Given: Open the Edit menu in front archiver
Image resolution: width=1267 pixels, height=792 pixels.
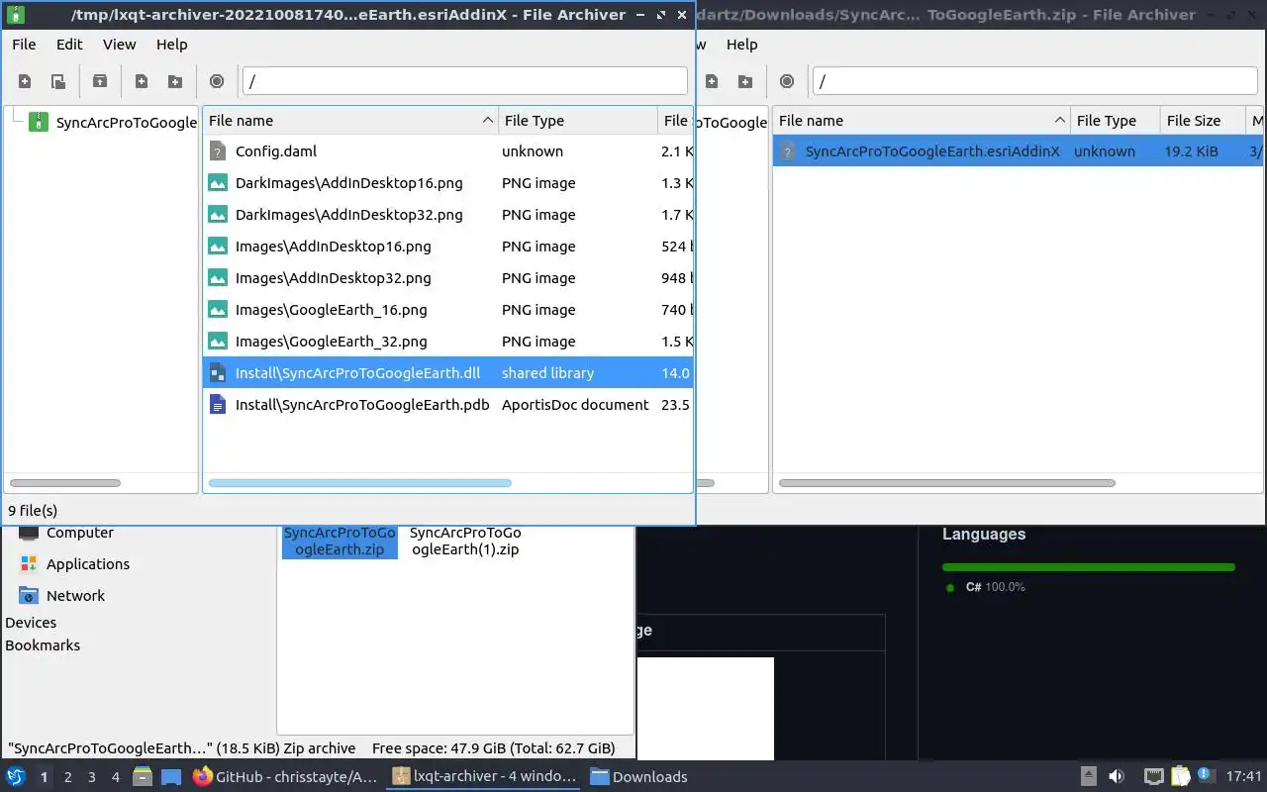Looking at the screenshot, I should [x=69, y=45].
